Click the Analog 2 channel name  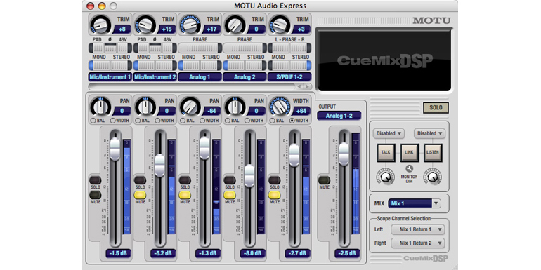click(x=245, y=77)
